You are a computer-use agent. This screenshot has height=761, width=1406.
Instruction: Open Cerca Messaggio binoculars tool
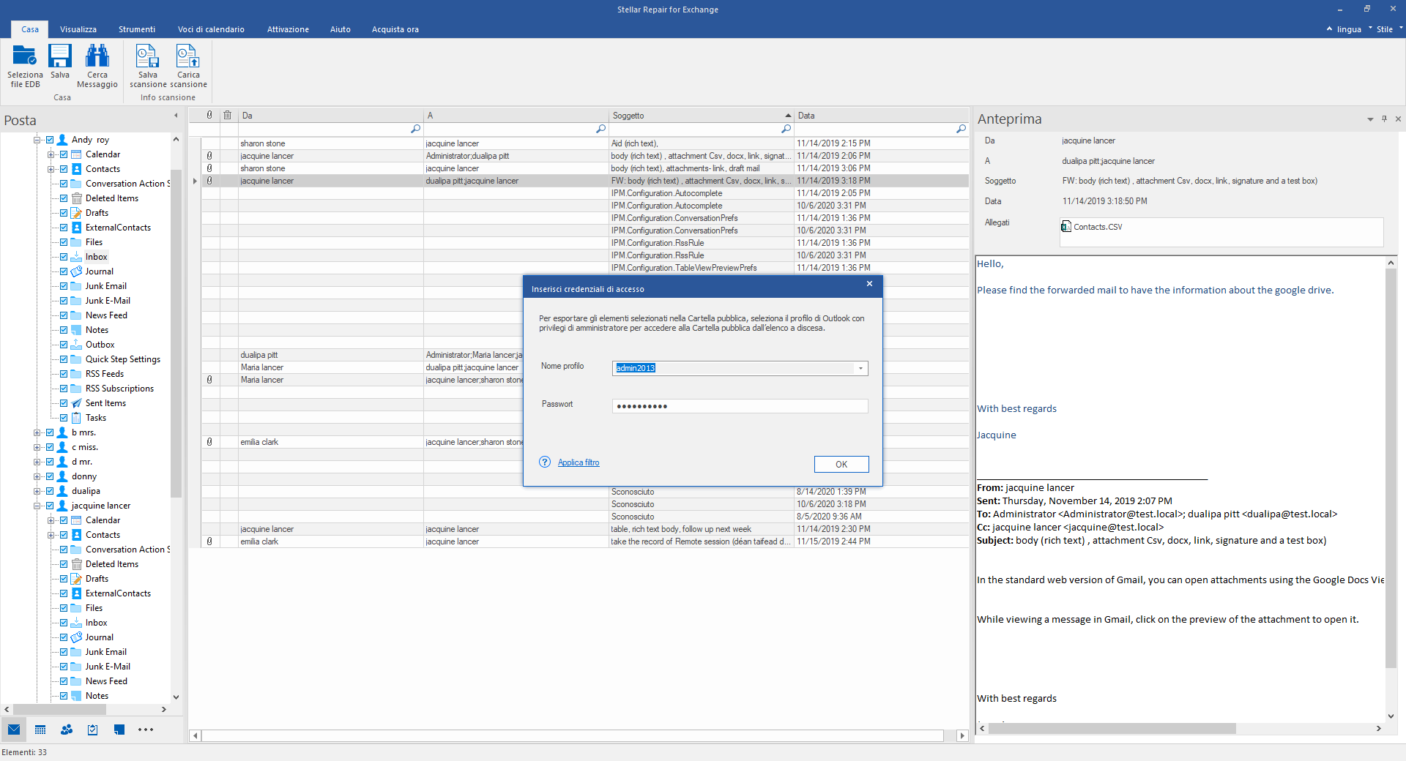[97, 56]
